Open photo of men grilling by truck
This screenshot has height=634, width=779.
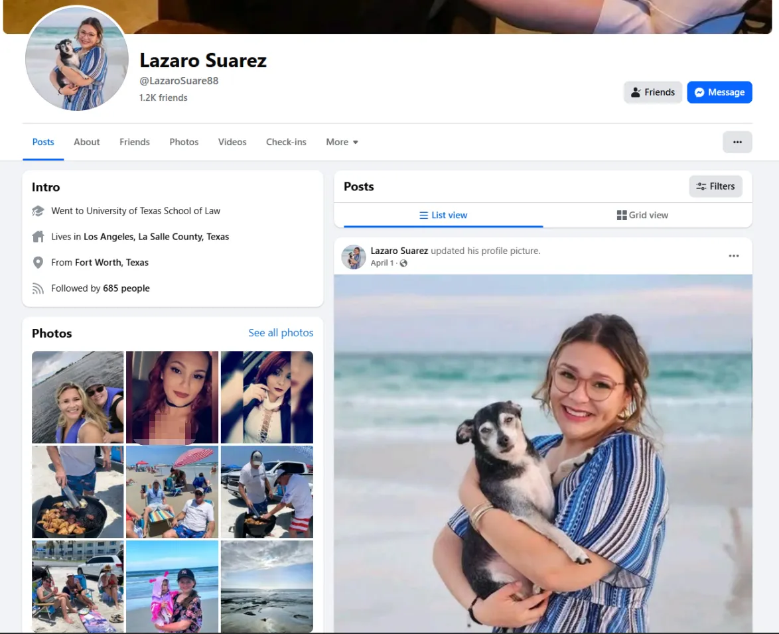point(267,491)
